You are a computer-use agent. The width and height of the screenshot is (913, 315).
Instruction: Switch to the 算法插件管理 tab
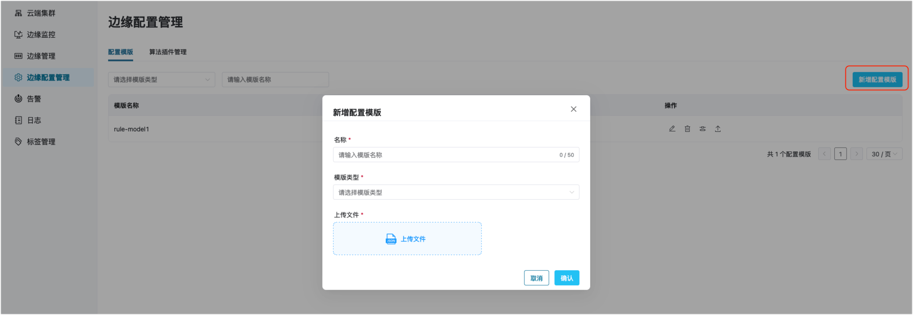(x=168, y=52)
